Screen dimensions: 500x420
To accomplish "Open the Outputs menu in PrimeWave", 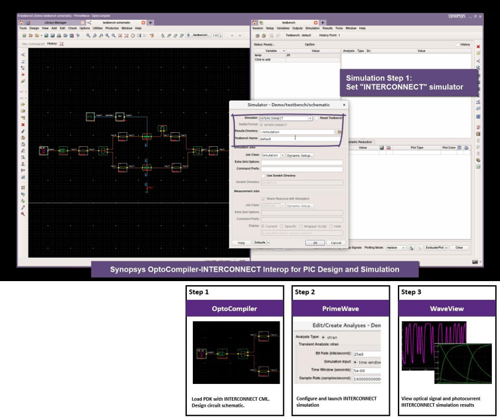I will pyautogui.click(x=297, y=28).
